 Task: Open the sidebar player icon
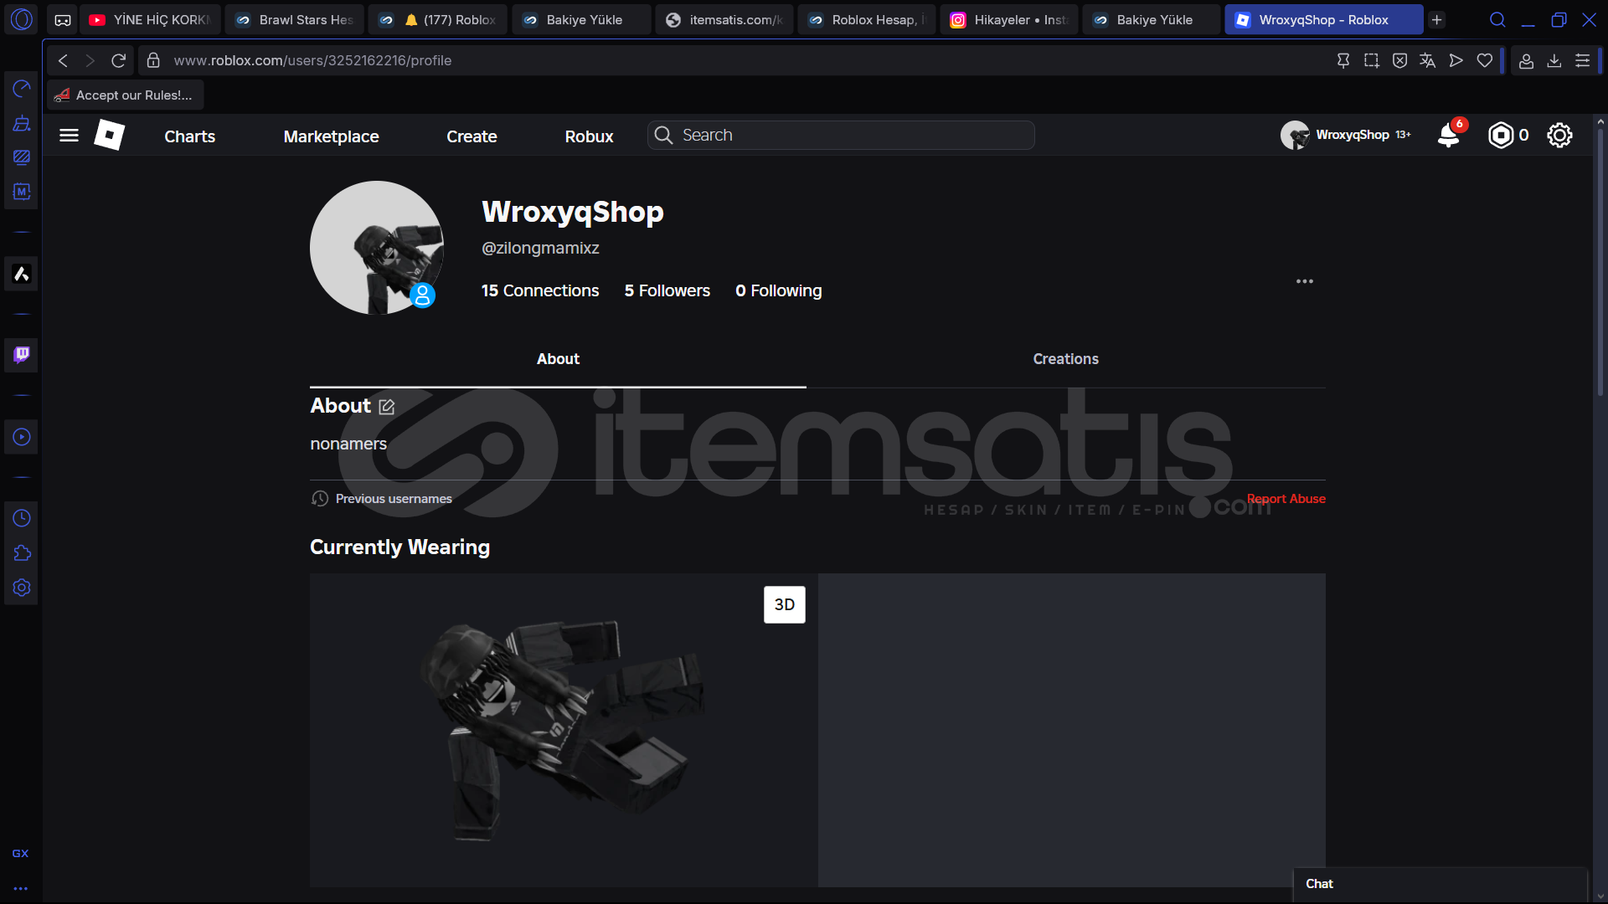22,437
